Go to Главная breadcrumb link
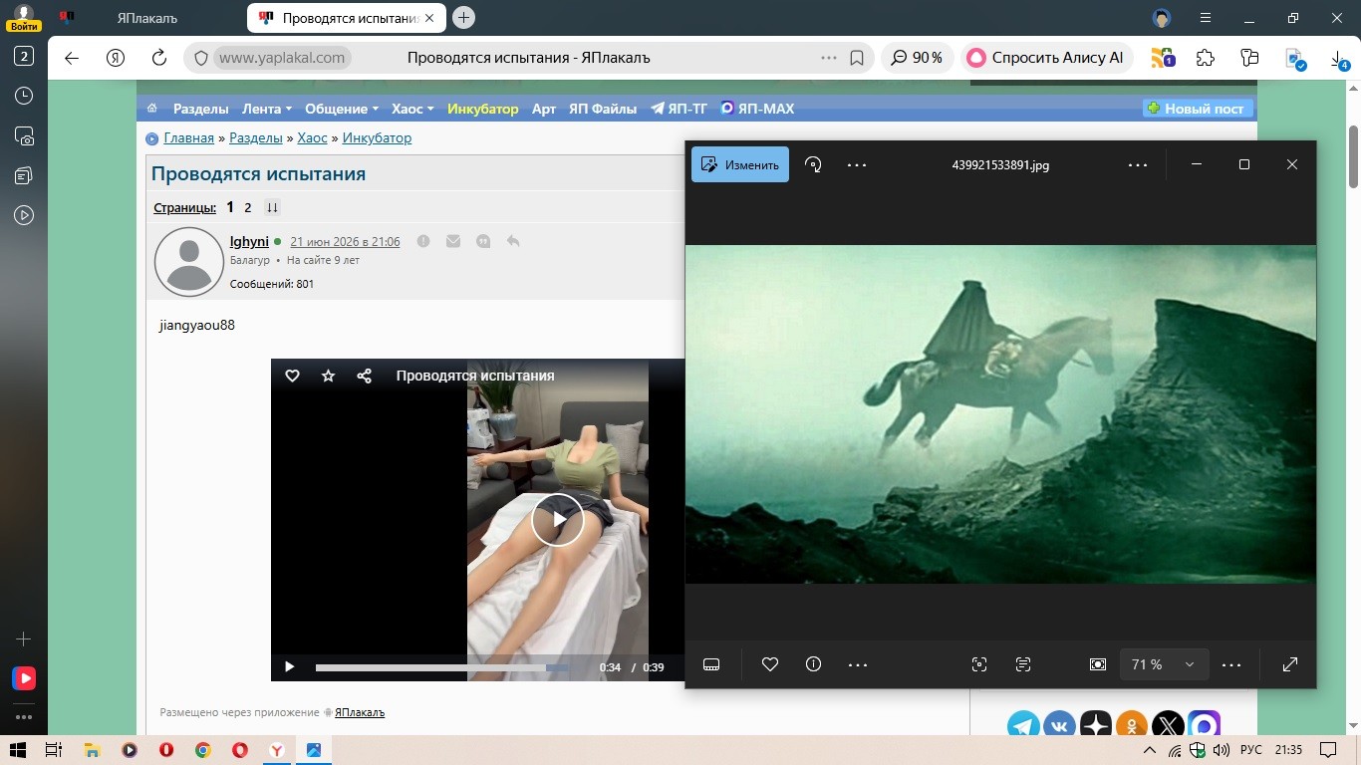Image resolution: width=1361 pixels, height=765 pixels. (188, 138)
